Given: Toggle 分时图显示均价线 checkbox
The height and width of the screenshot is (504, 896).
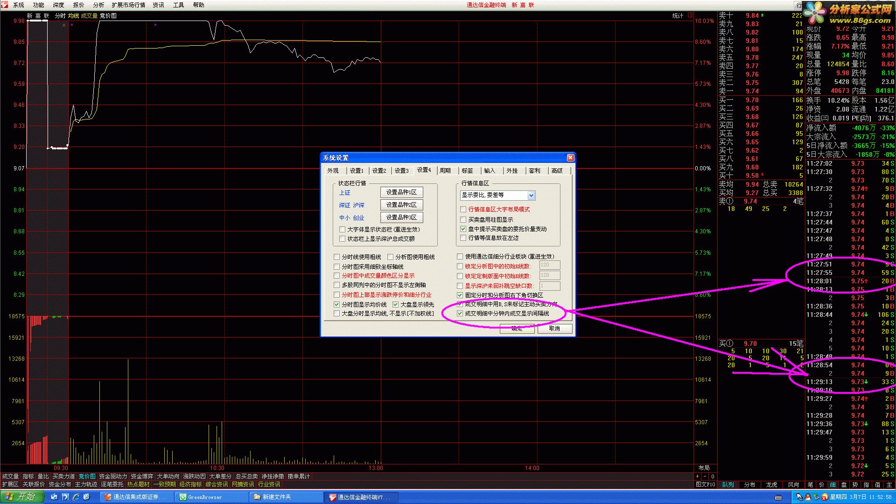Looking at the screenshot, I should 336,304.
